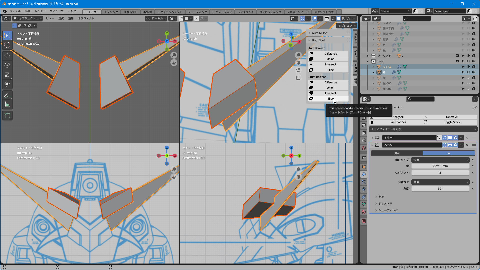Switch to the モデリング workspace tab

(x=111, y=12)
